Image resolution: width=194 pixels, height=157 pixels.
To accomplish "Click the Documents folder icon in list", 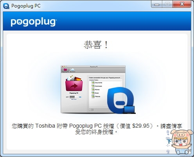I will coord(93,83).
